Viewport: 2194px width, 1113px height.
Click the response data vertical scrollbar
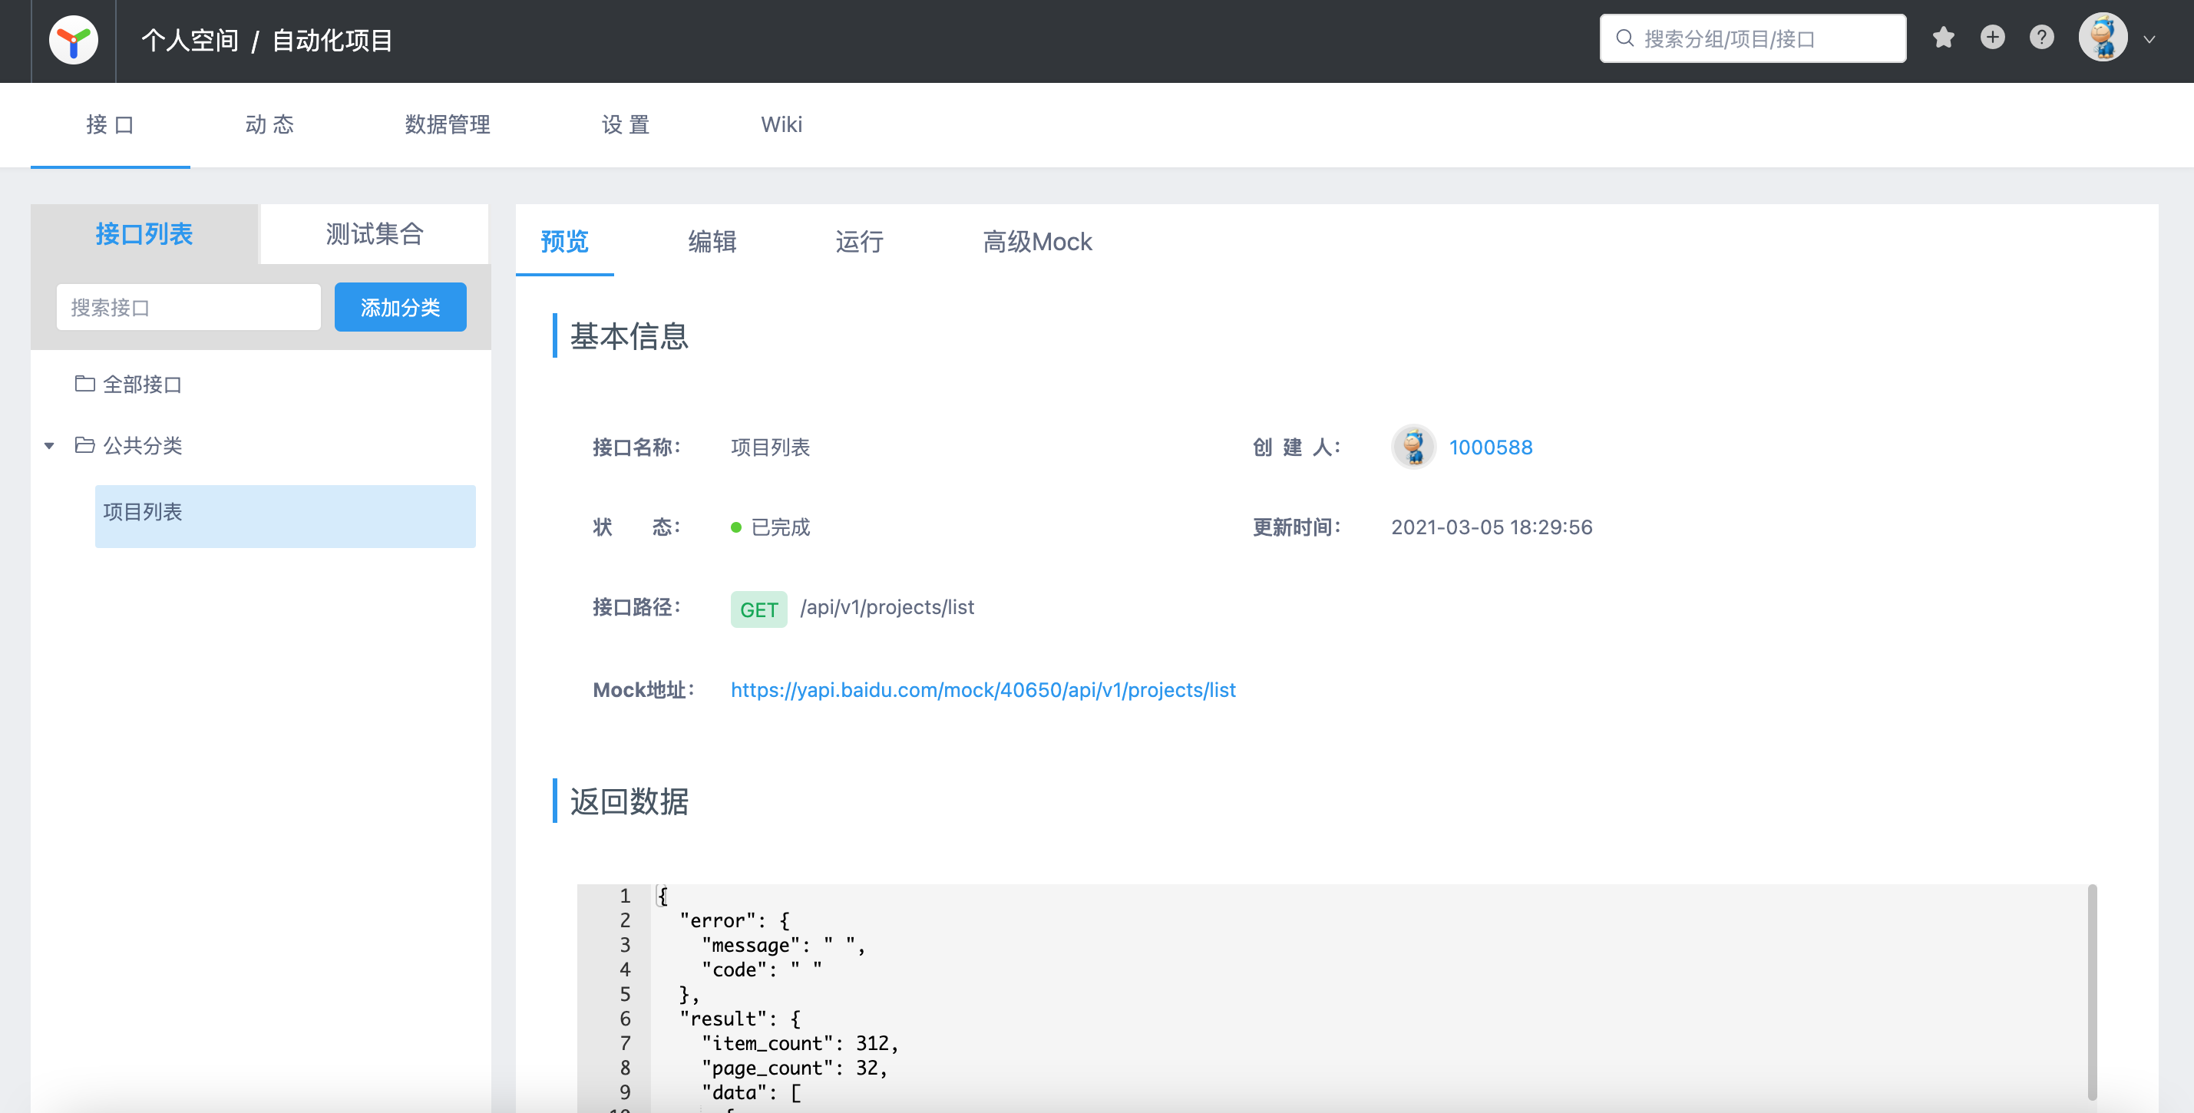[2092, 992]
